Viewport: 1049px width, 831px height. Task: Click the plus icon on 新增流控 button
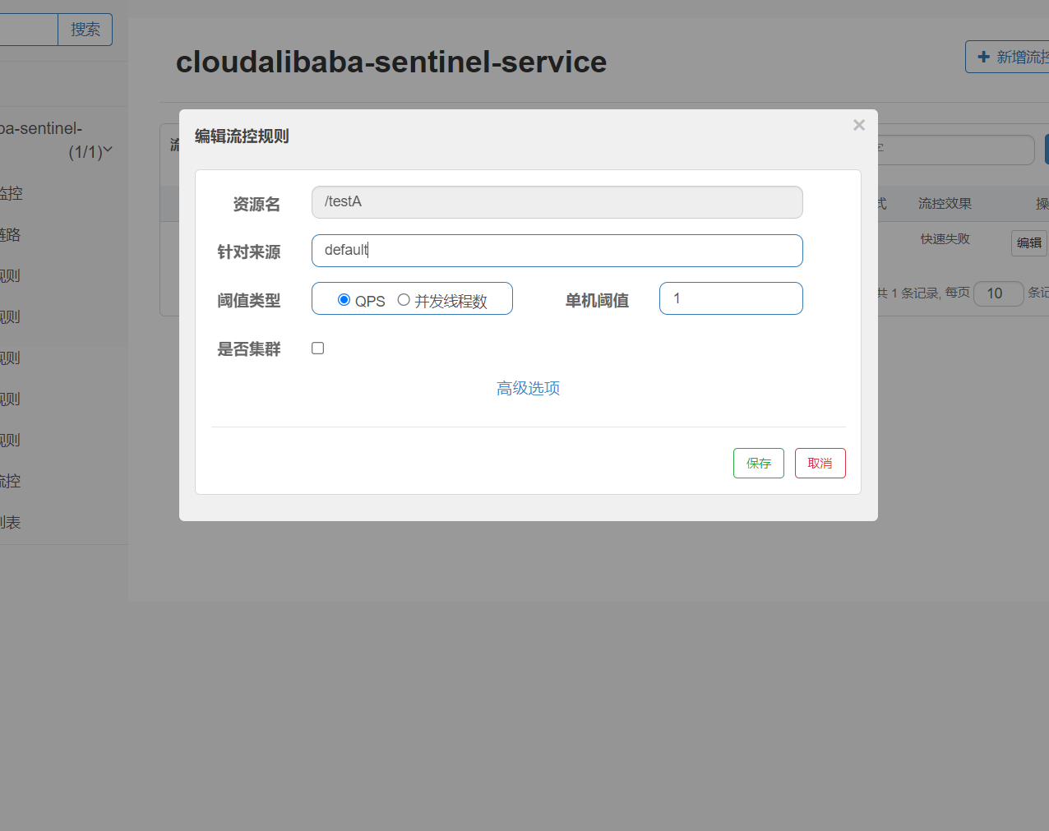tap(983, 57)
